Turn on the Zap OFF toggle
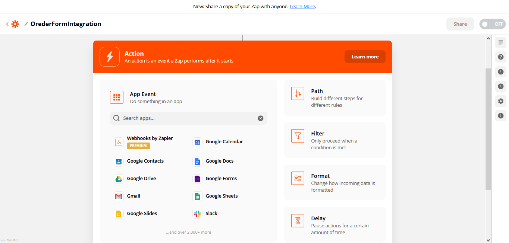The height and width of the screenshot is (243, 509). 492,24
